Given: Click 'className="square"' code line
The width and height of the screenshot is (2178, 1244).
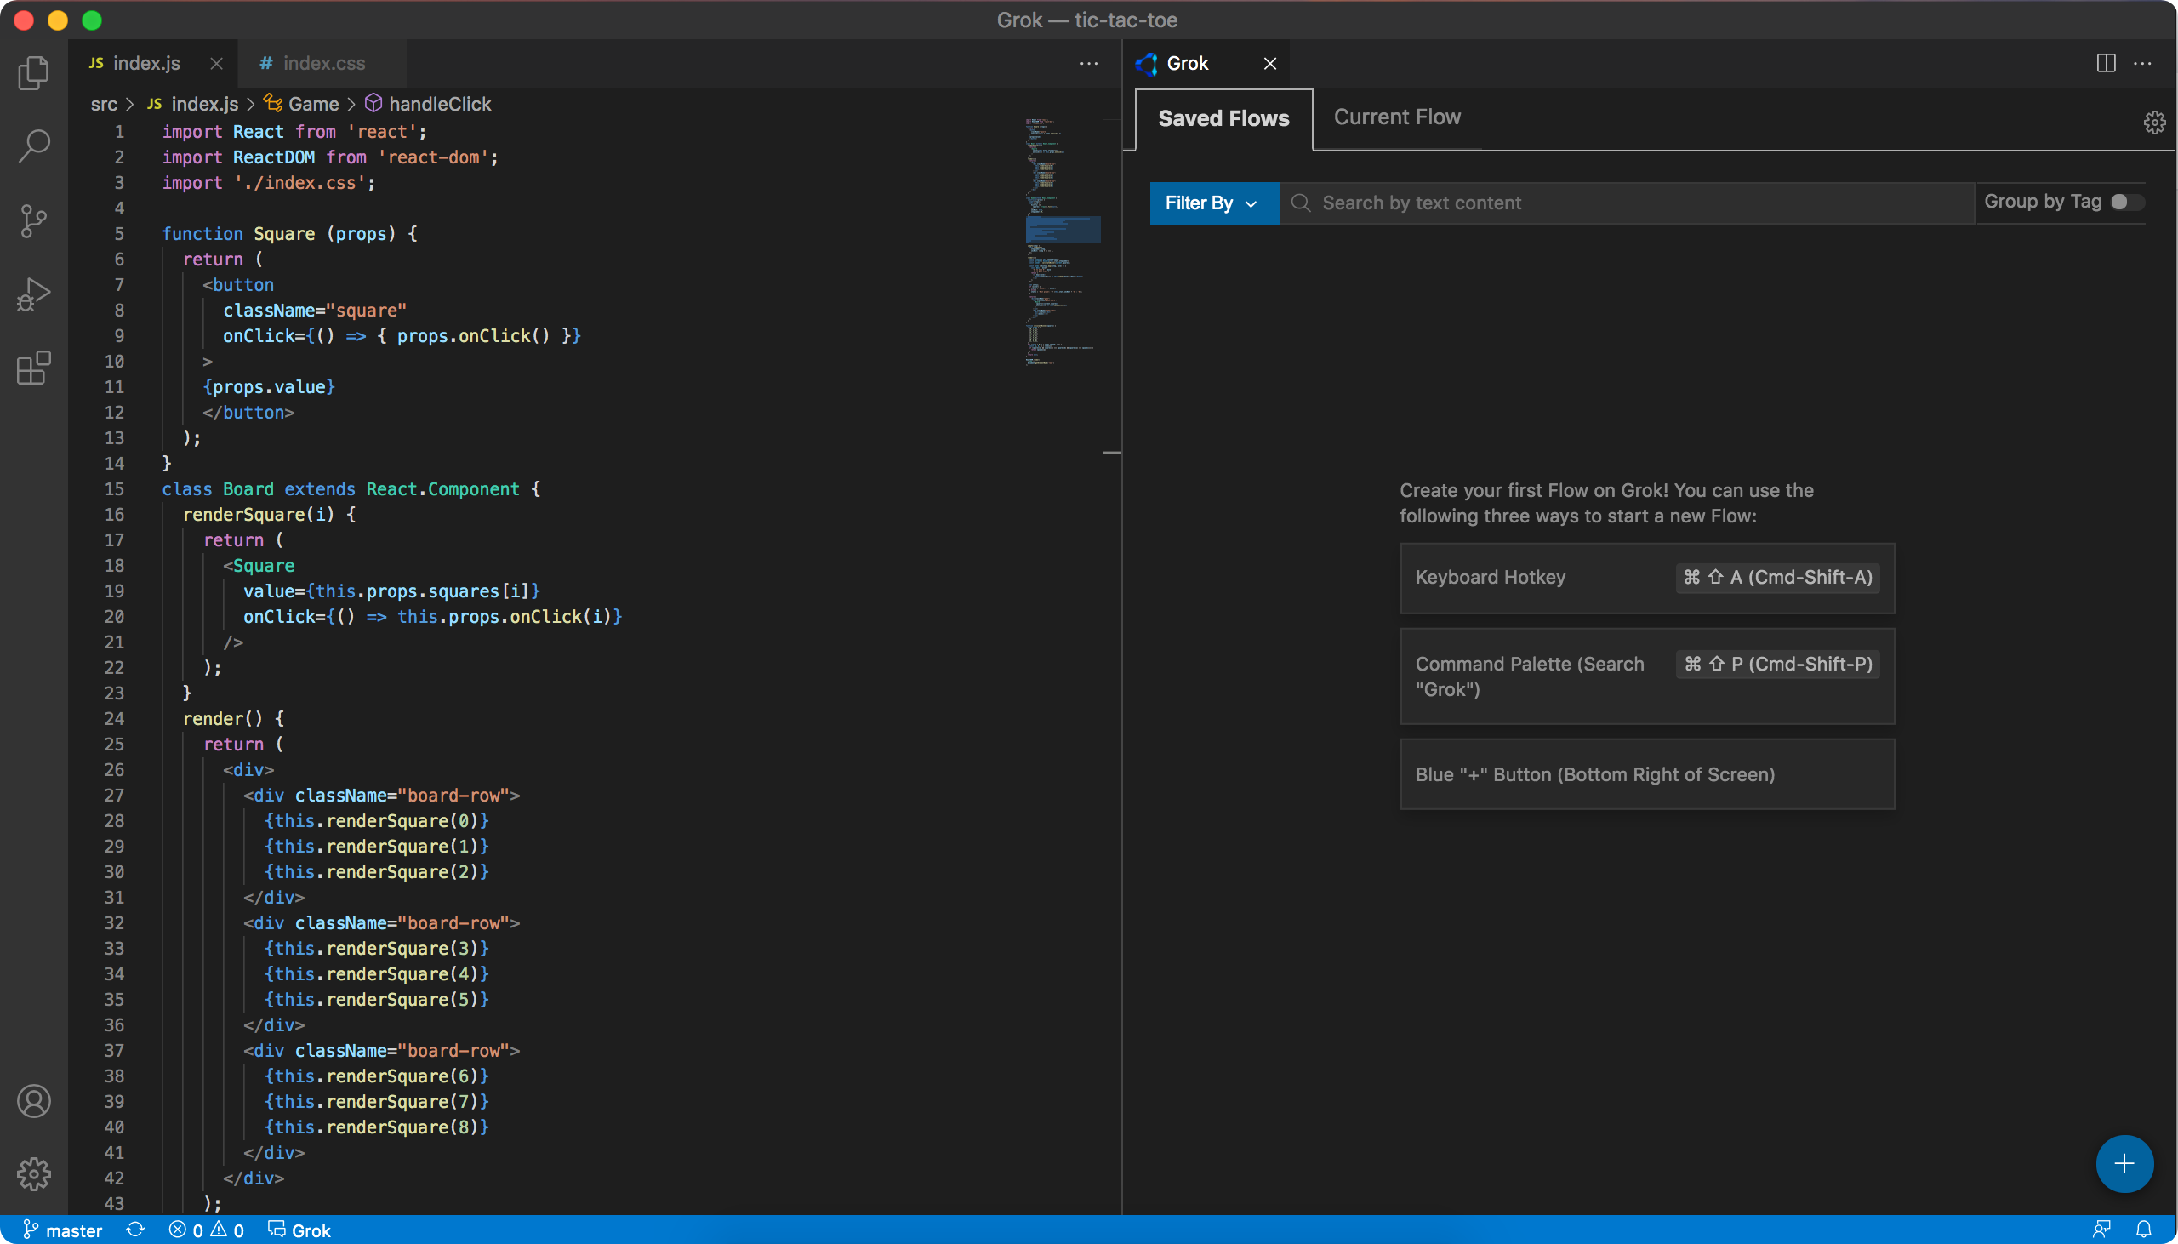Looking at the screenshot, I should point(314,310).
